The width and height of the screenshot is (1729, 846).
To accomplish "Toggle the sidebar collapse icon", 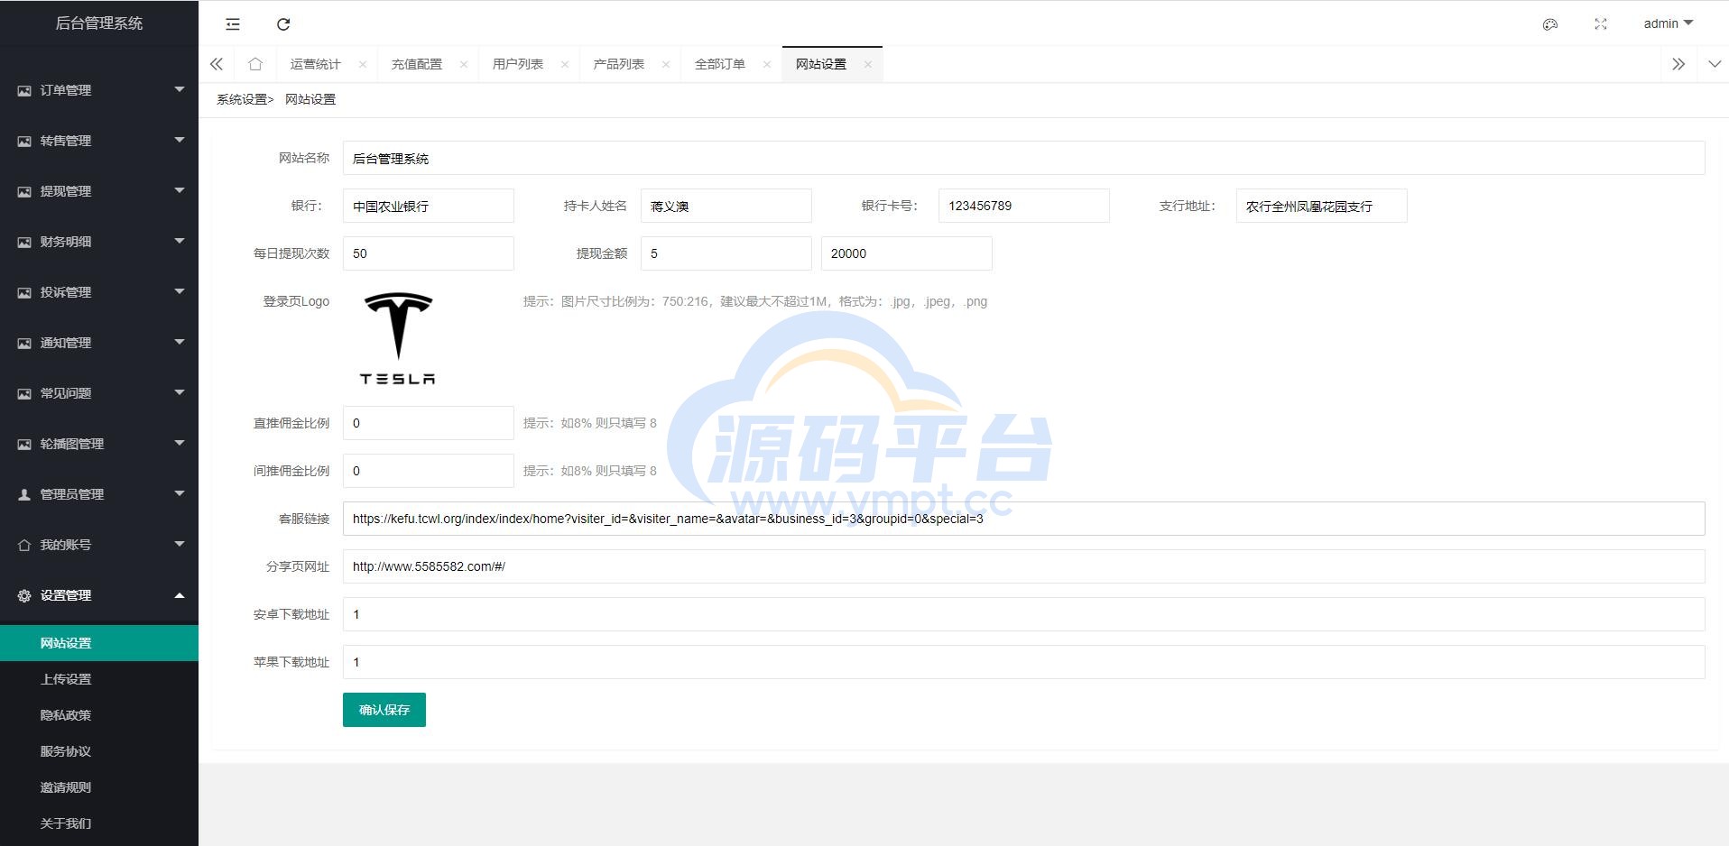I will click(233, 24).
